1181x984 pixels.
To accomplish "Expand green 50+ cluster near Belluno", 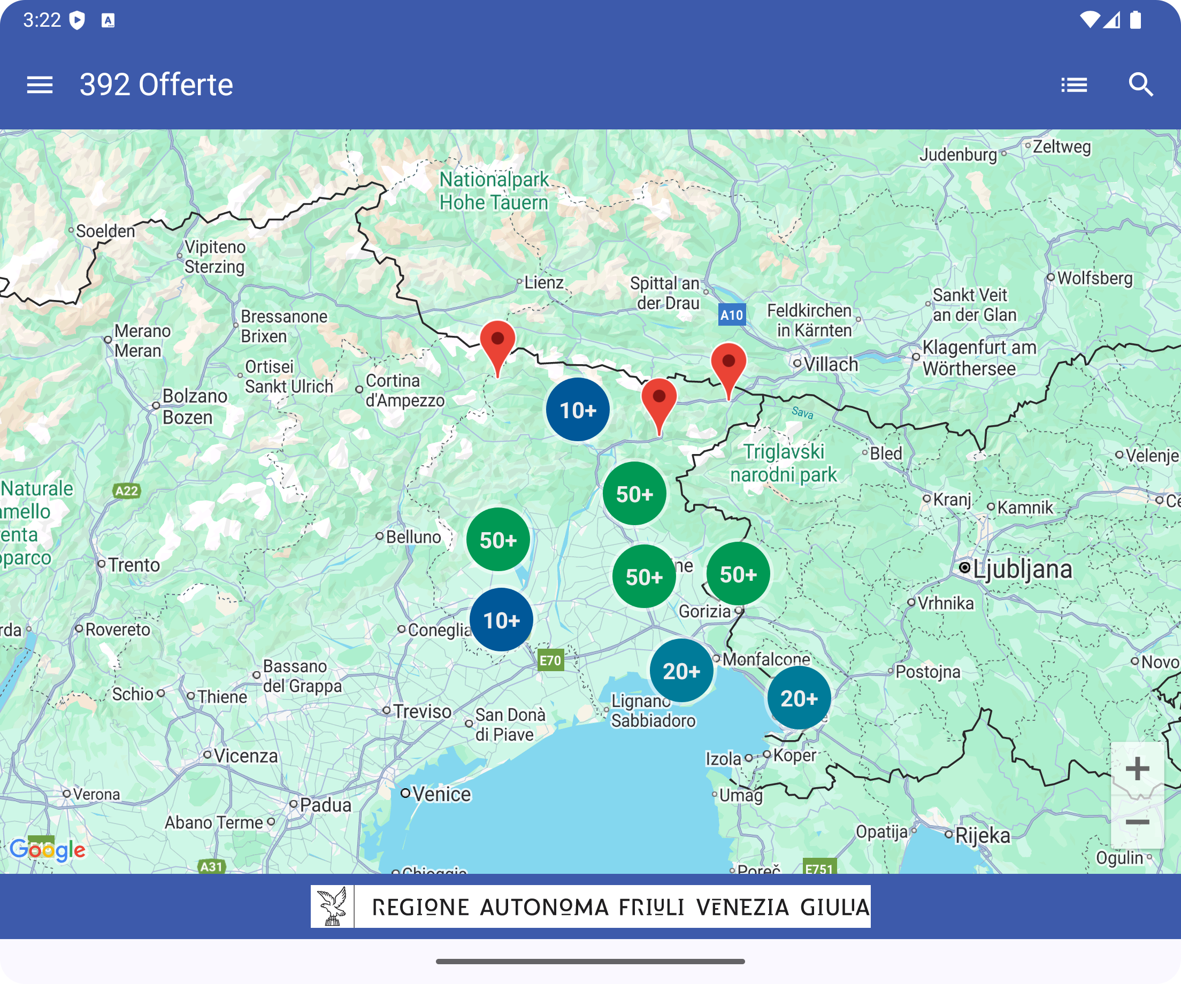I will [x=498, y=540].
